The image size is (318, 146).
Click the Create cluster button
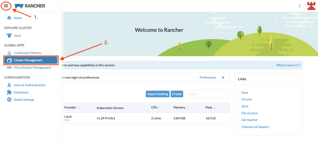click(x=177, y=94)
